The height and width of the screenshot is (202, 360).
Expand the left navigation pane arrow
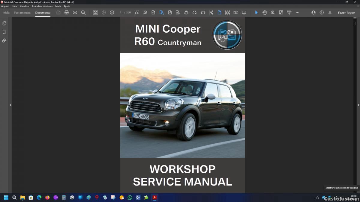10,105
